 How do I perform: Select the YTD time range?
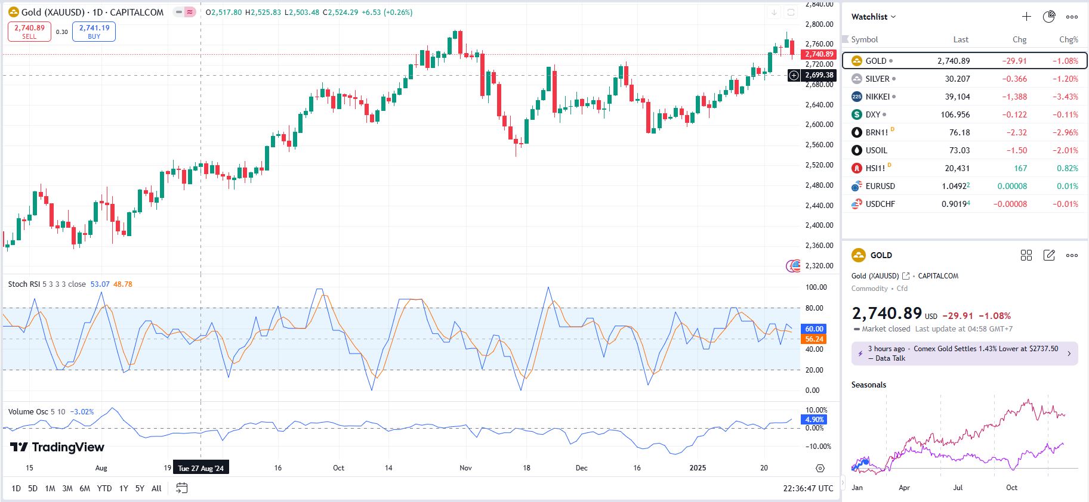click(x=104, y=488)
